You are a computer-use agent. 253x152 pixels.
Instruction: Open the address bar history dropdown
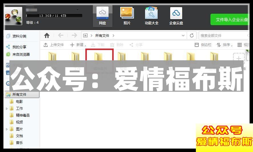pos(183,35)
